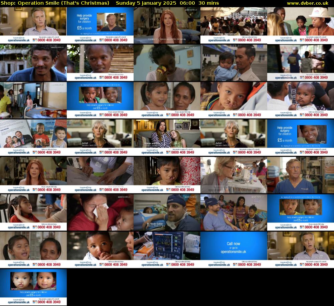Click the '30 mins' duration text
Screen dimensions: 334x306
pos(208,3)
